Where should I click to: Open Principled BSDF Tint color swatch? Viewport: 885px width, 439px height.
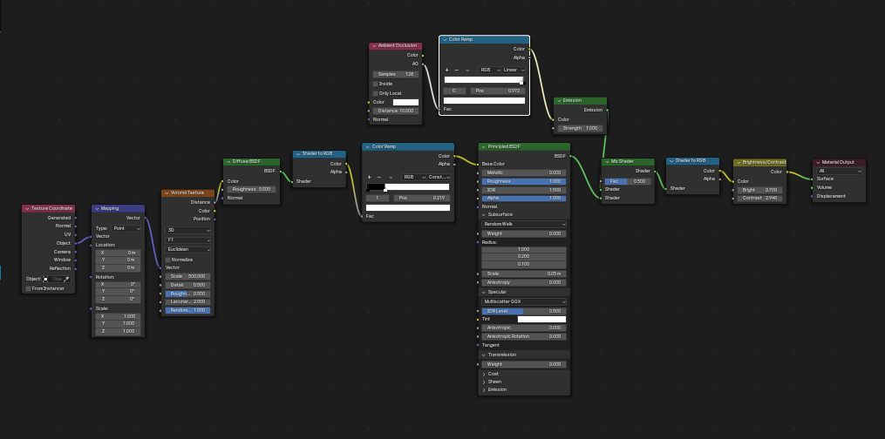coord(541,319)
